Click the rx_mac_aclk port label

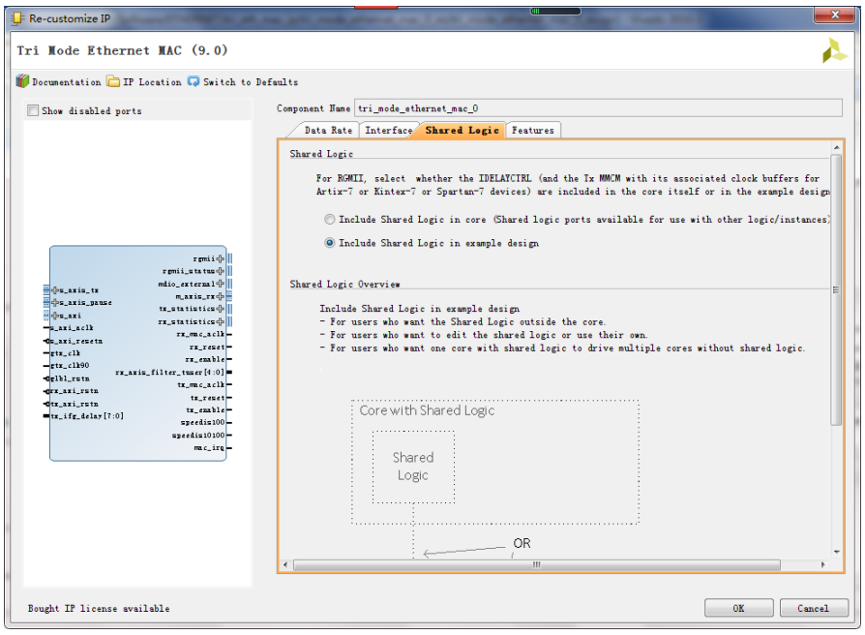click(x=200, y=334)
